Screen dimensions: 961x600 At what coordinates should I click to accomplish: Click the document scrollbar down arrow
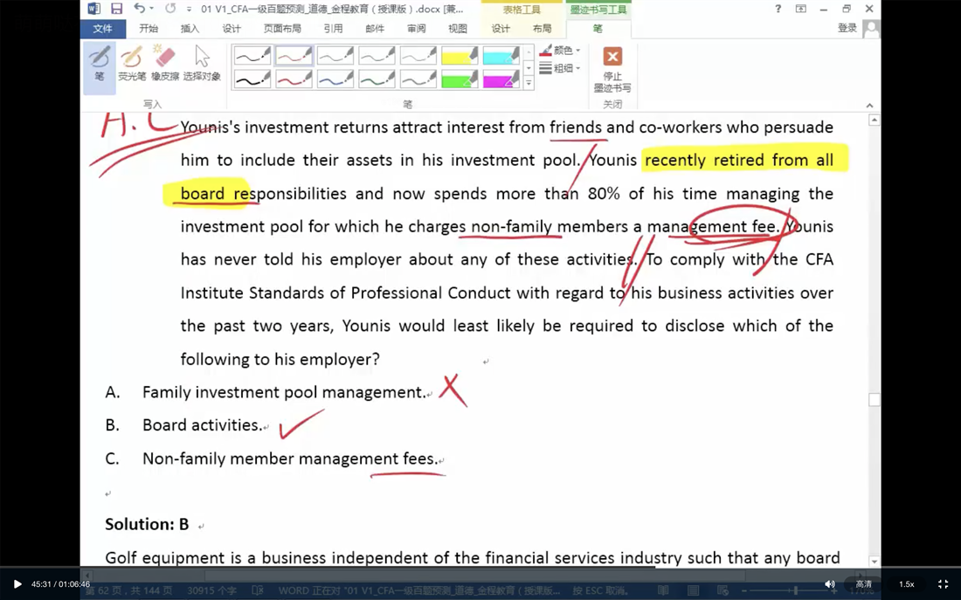(x=875, y=561)
